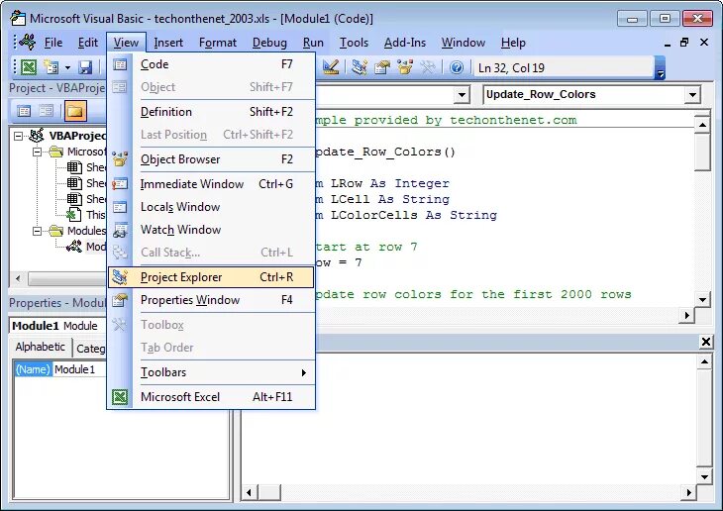Click the Immediate Window menu icon
The height and width of the screenshot is (511, 723).
pos(120,184)
